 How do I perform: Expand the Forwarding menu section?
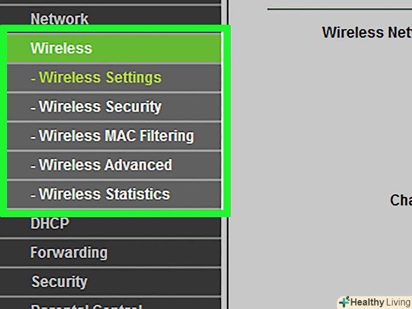point(68,252)
